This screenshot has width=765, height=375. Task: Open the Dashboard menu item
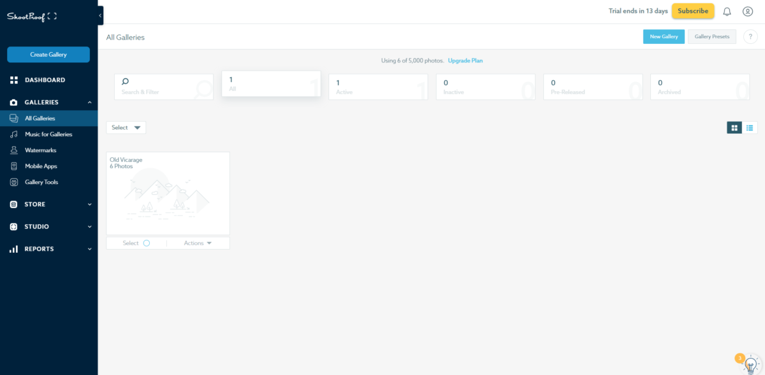click(45, 80)
